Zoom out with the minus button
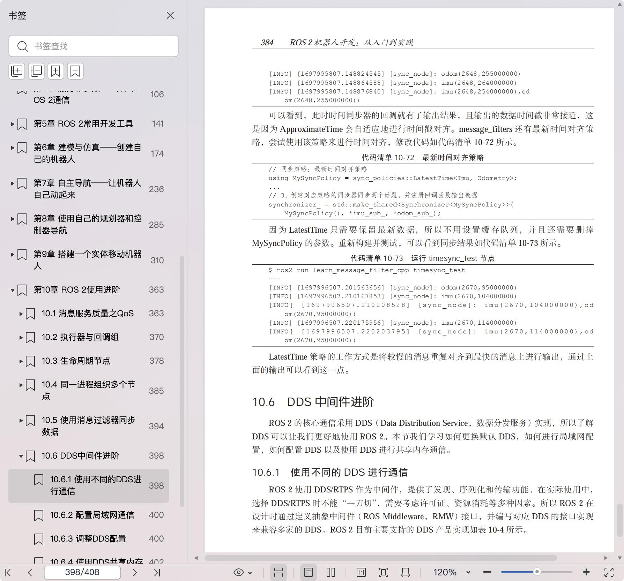This screenshot has height=581, width=624. coord(487,572)
